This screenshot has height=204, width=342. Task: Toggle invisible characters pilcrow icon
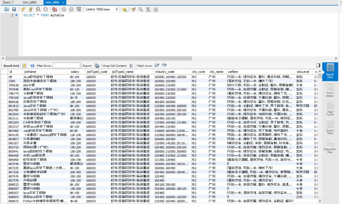click(148, 9)
